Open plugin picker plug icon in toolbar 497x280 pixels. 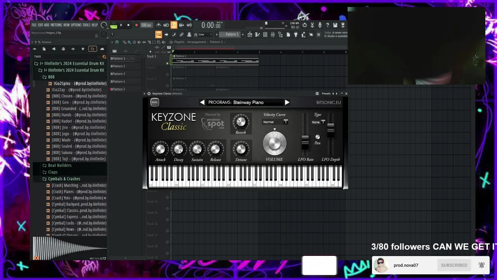pos(295,35)
